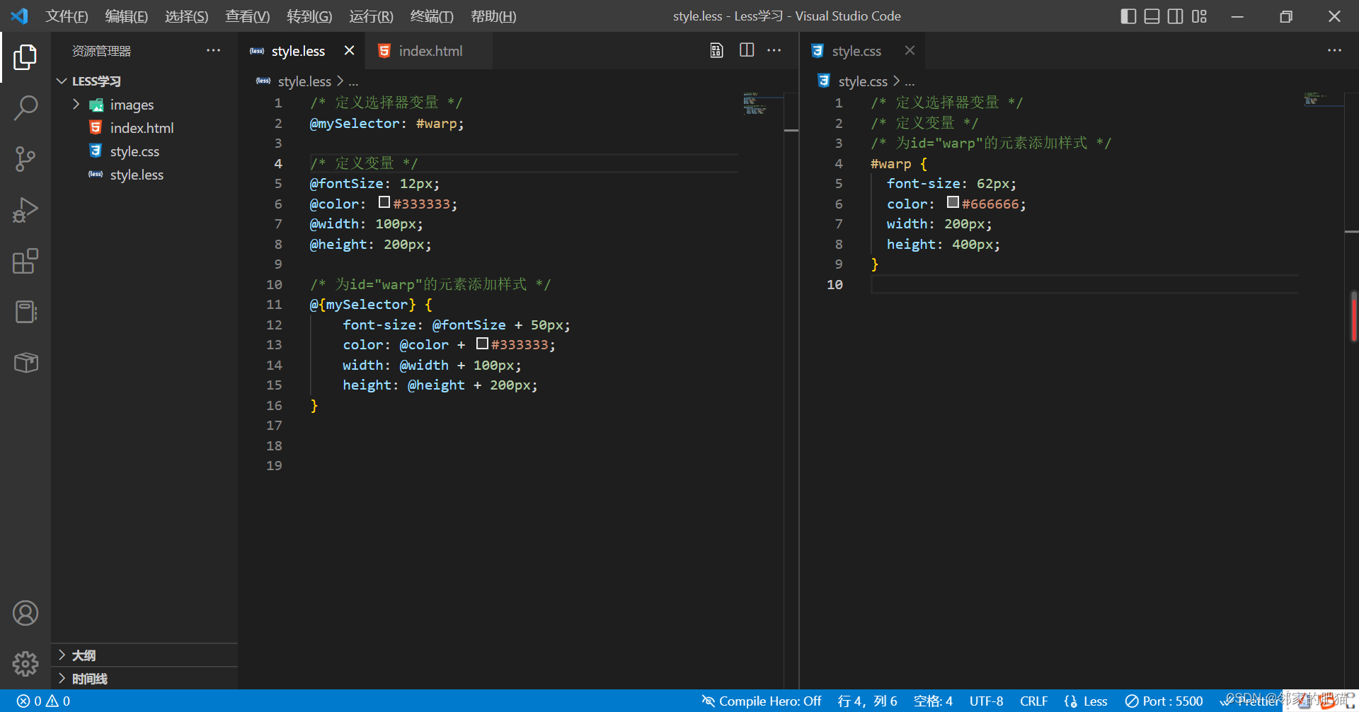Open more actions for right editor group
This screenshot has width=1359, height=712.
(1334, 50)
